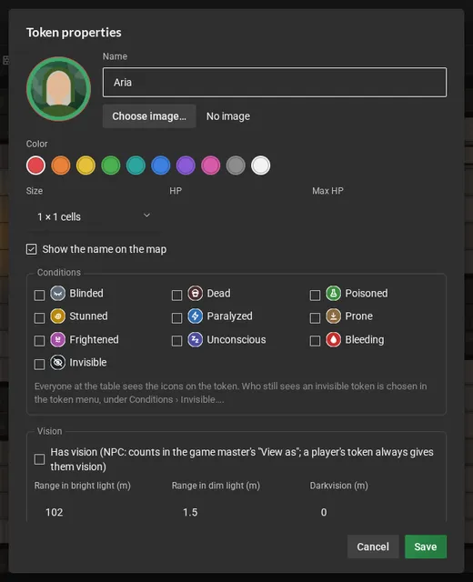Screen dimensions: 473x582
Task: Click the Prone condition icon
Action: (x=334, y=316)
